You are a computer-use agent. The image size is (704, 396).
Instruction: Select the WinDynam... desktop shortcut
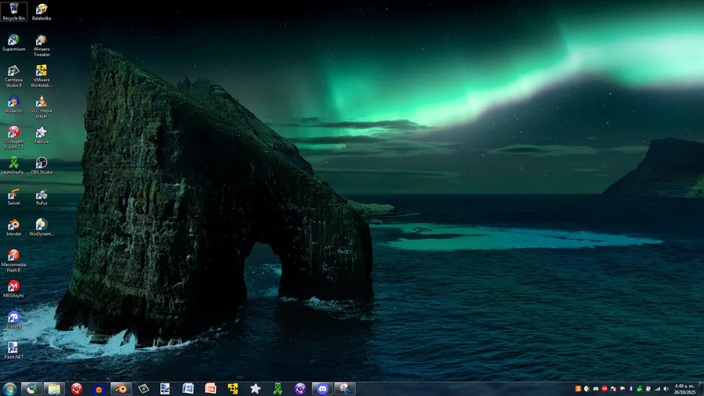[x=41, y=227]
